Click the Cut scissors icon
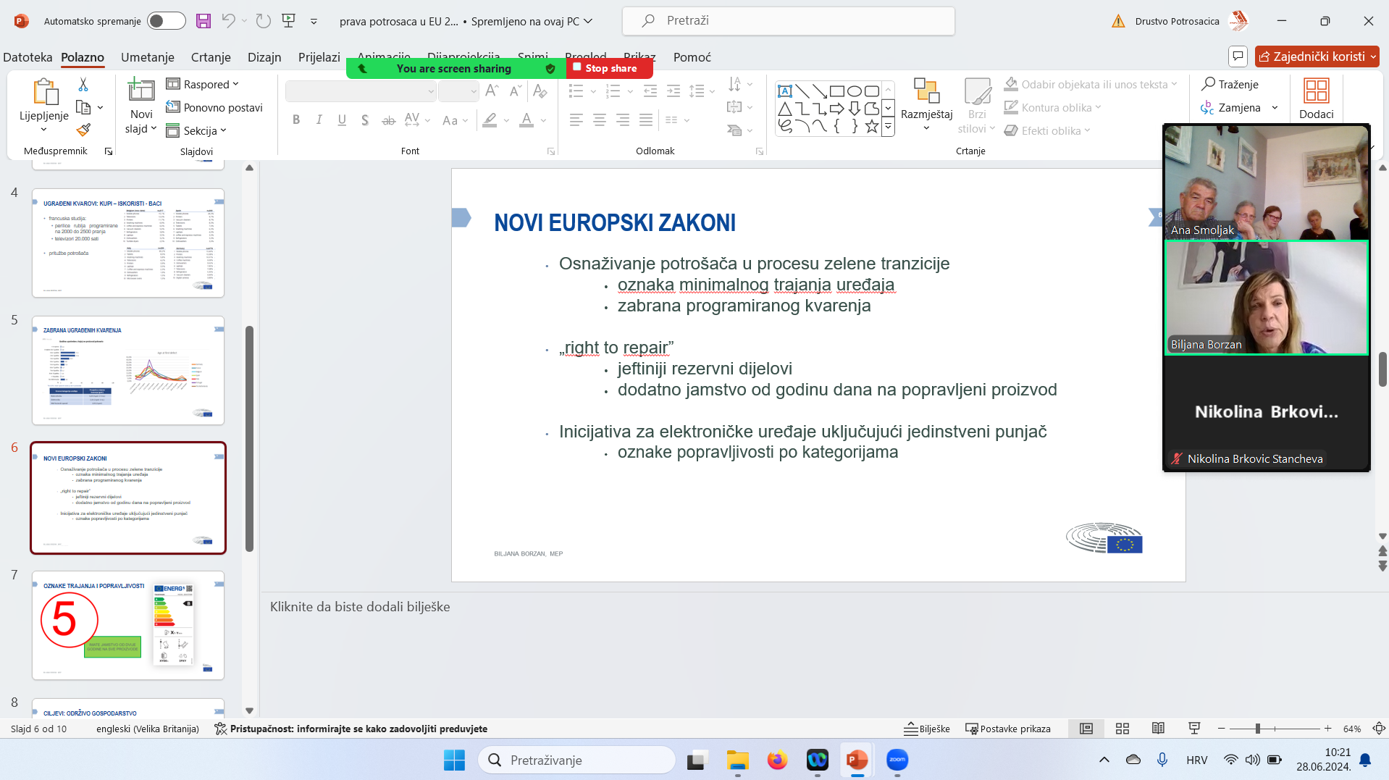 point(83,85)
